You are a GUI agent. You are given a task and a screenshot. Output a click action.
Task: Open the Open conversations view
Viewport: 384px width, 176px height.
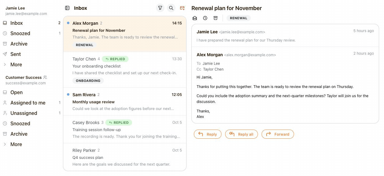click(31, 92)
